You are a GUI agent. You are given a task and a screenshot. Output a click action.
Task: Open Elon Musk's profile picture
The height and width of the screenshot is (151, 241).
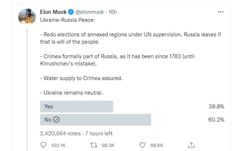(27, 17)
